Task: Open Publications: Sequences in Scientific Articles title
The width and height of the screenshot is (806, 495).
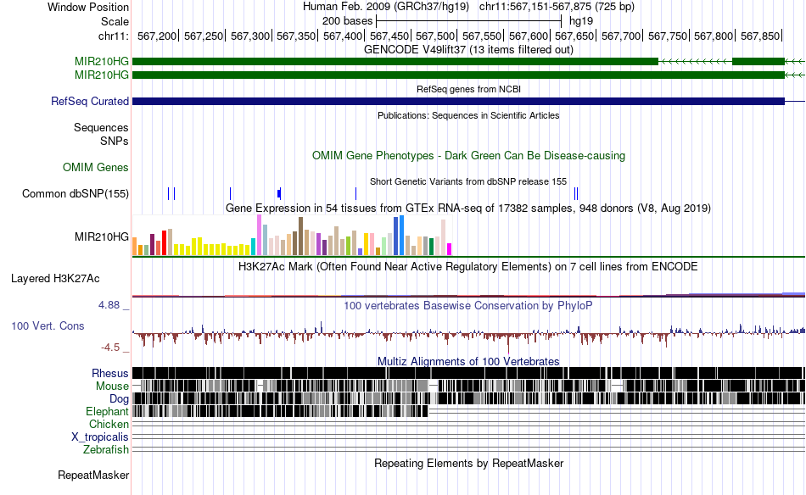Action: (468, 115)
